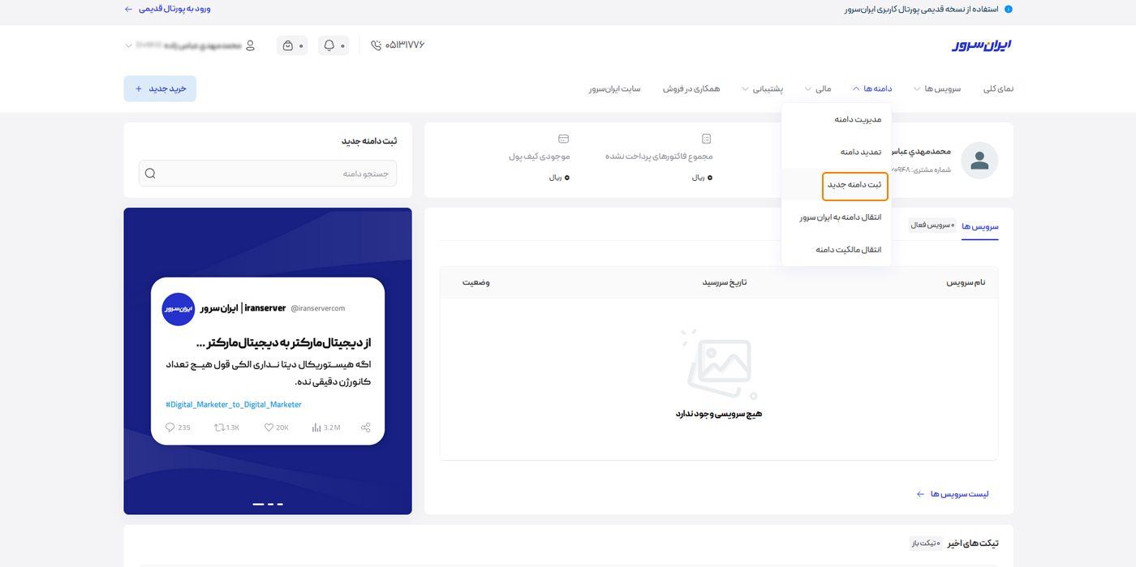The width and height of the screenshot is (1136, 567).
Task: Choose مدیریت دامنه in the dropdown menu
Action: (858, 119)
